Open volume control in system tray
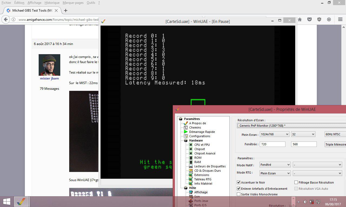This screenshot has height=207, width=346. coord(305,202)
